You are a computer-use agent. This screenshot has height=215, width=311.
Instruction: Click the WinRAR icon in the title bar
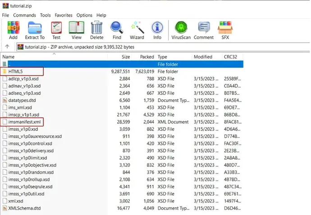click(5, 6)
